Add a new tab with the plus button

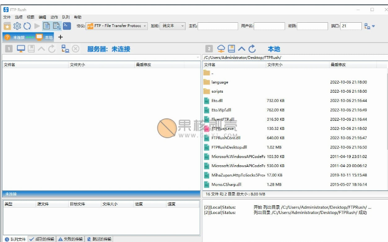(60, 37)
